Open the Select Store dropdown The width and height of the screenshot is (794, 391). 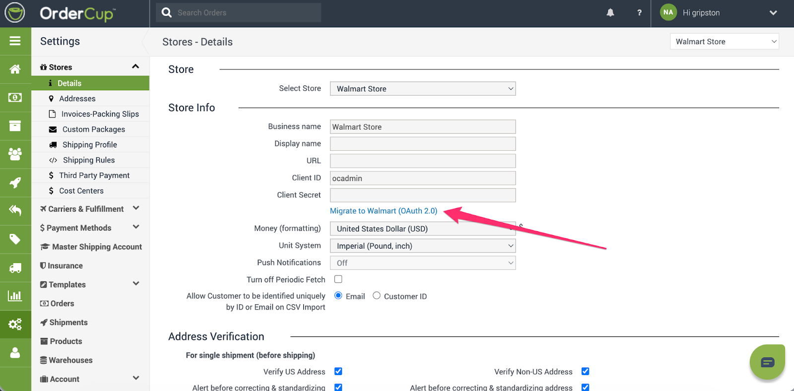[423, 89]
